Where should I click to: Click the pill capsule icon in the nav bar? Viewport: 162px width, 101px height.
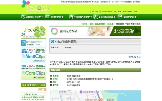[x=120, y=17]
